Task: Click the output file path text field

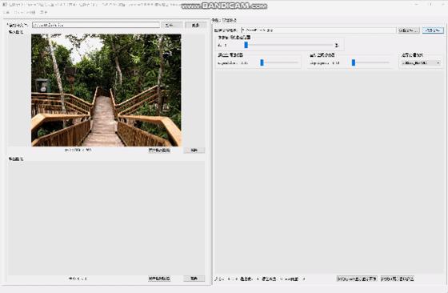Action: tap(318, 30)
